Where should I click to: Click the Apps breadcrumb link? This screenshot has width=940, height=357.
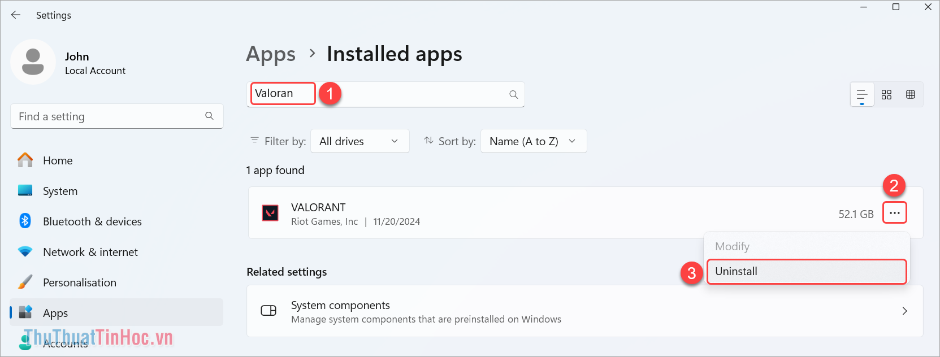[271, 54]
